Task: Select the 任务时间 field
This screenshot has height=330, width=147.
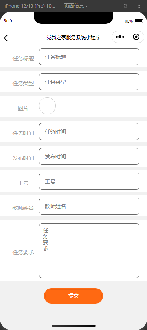Action: pyautogui.click(x=89, y=132)
